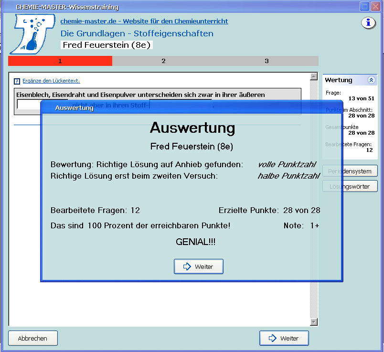Image resolution: width=384 pixels, height=352 pixels.
Task: Open the Periodensystem button
Action: [350, 171]
